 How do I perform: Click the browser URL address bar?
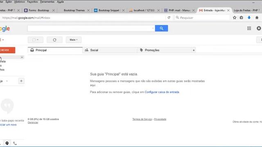click(84, 18)
